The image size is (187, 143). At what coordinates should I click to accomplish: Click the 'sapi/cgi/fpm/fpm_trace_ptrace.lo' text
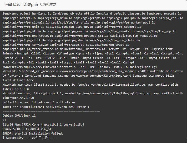coord(31,49)
